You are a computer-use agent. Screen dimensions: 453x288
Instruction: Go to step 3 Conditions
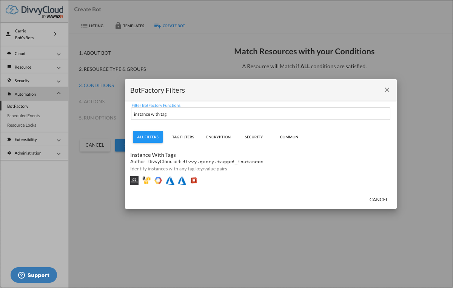pos(96,86)
